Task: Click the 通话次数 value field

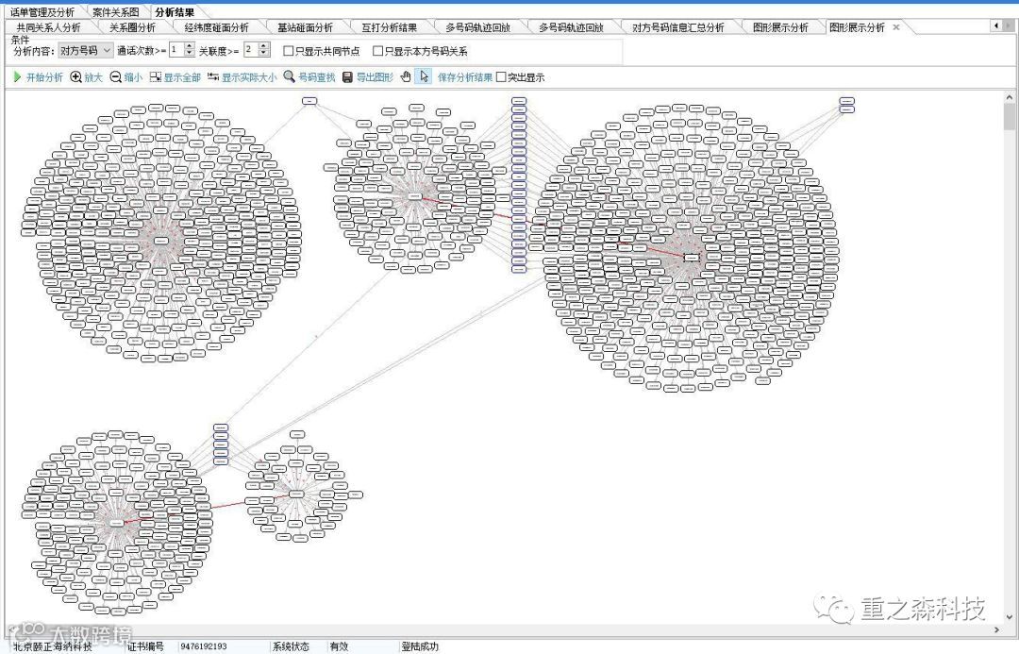Action: (x=176, y=49)
